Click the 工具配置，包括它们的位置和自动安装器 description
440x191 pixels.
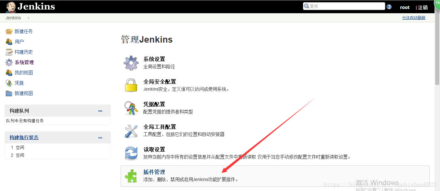184,134
